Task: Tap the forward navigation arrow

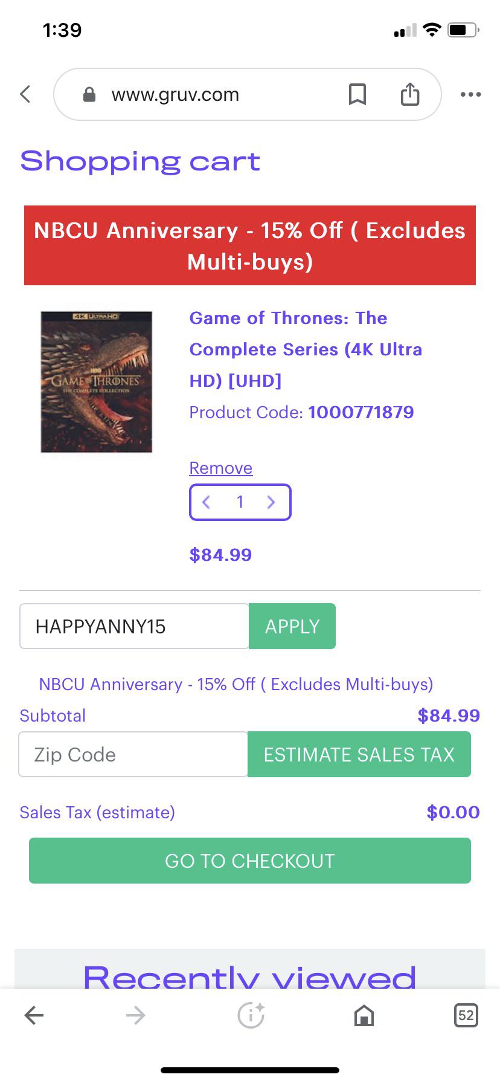Action: 135,1015
